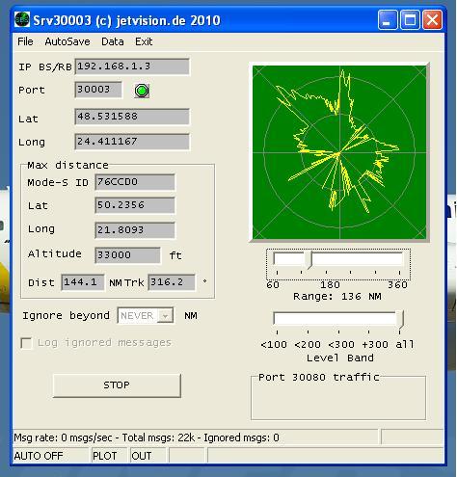
Task: Click the Port number field
Action: tap(98, 90)
